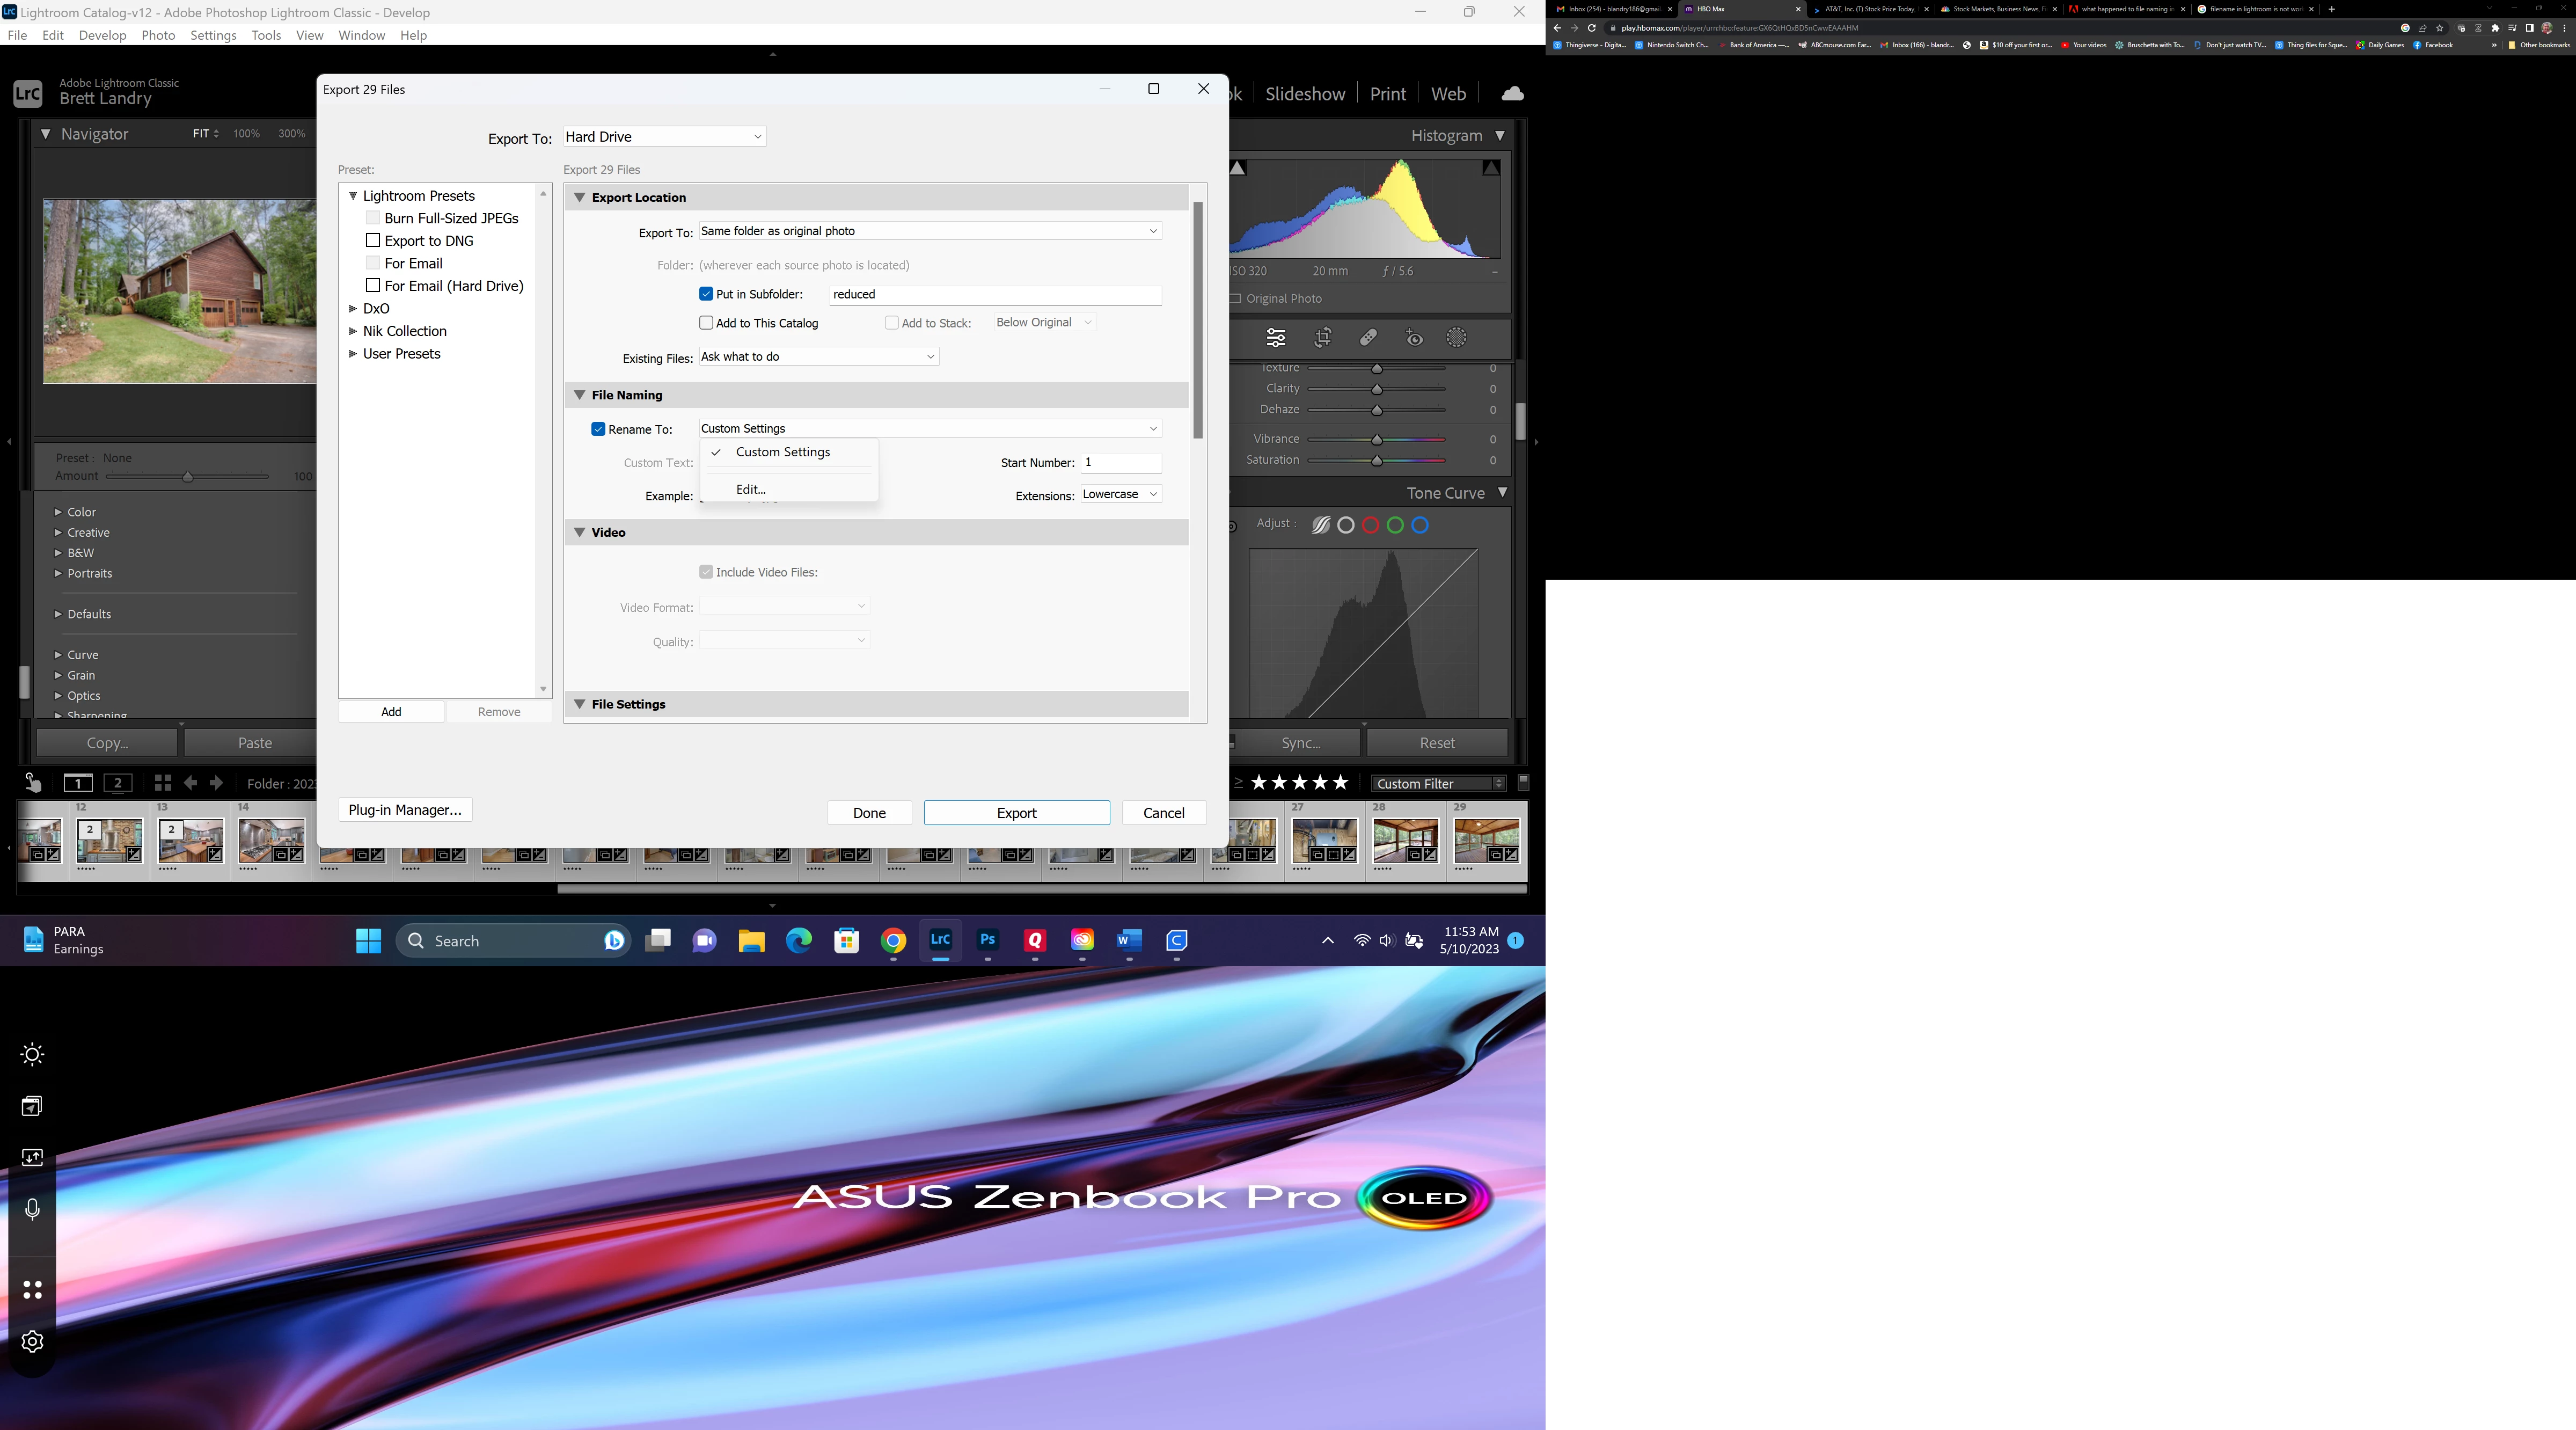Select the red channel tone curve circle
This screenshot has height=1430, width=2576.
click(x=1370, y=525)
